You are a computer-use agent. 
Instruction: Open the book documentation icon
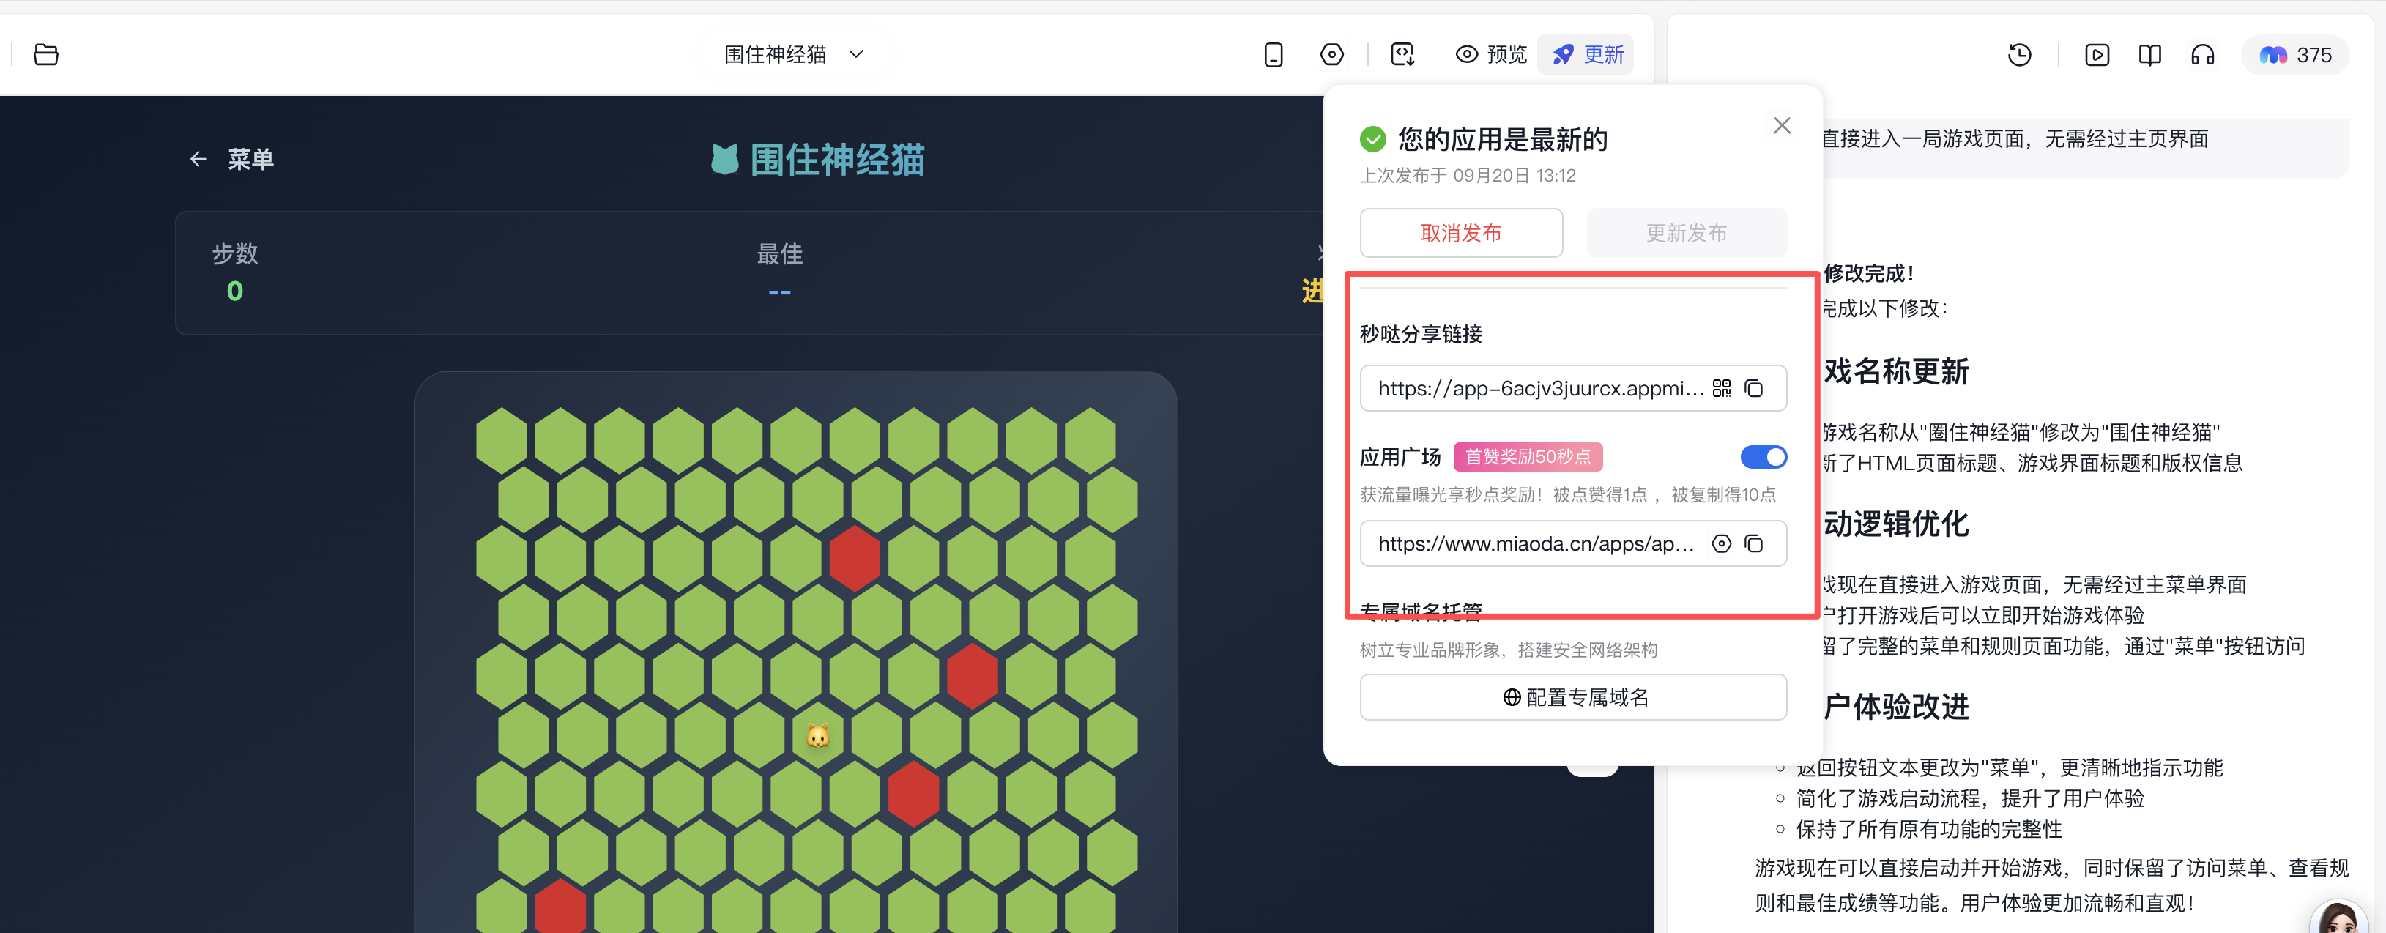tap(2149, 55)
